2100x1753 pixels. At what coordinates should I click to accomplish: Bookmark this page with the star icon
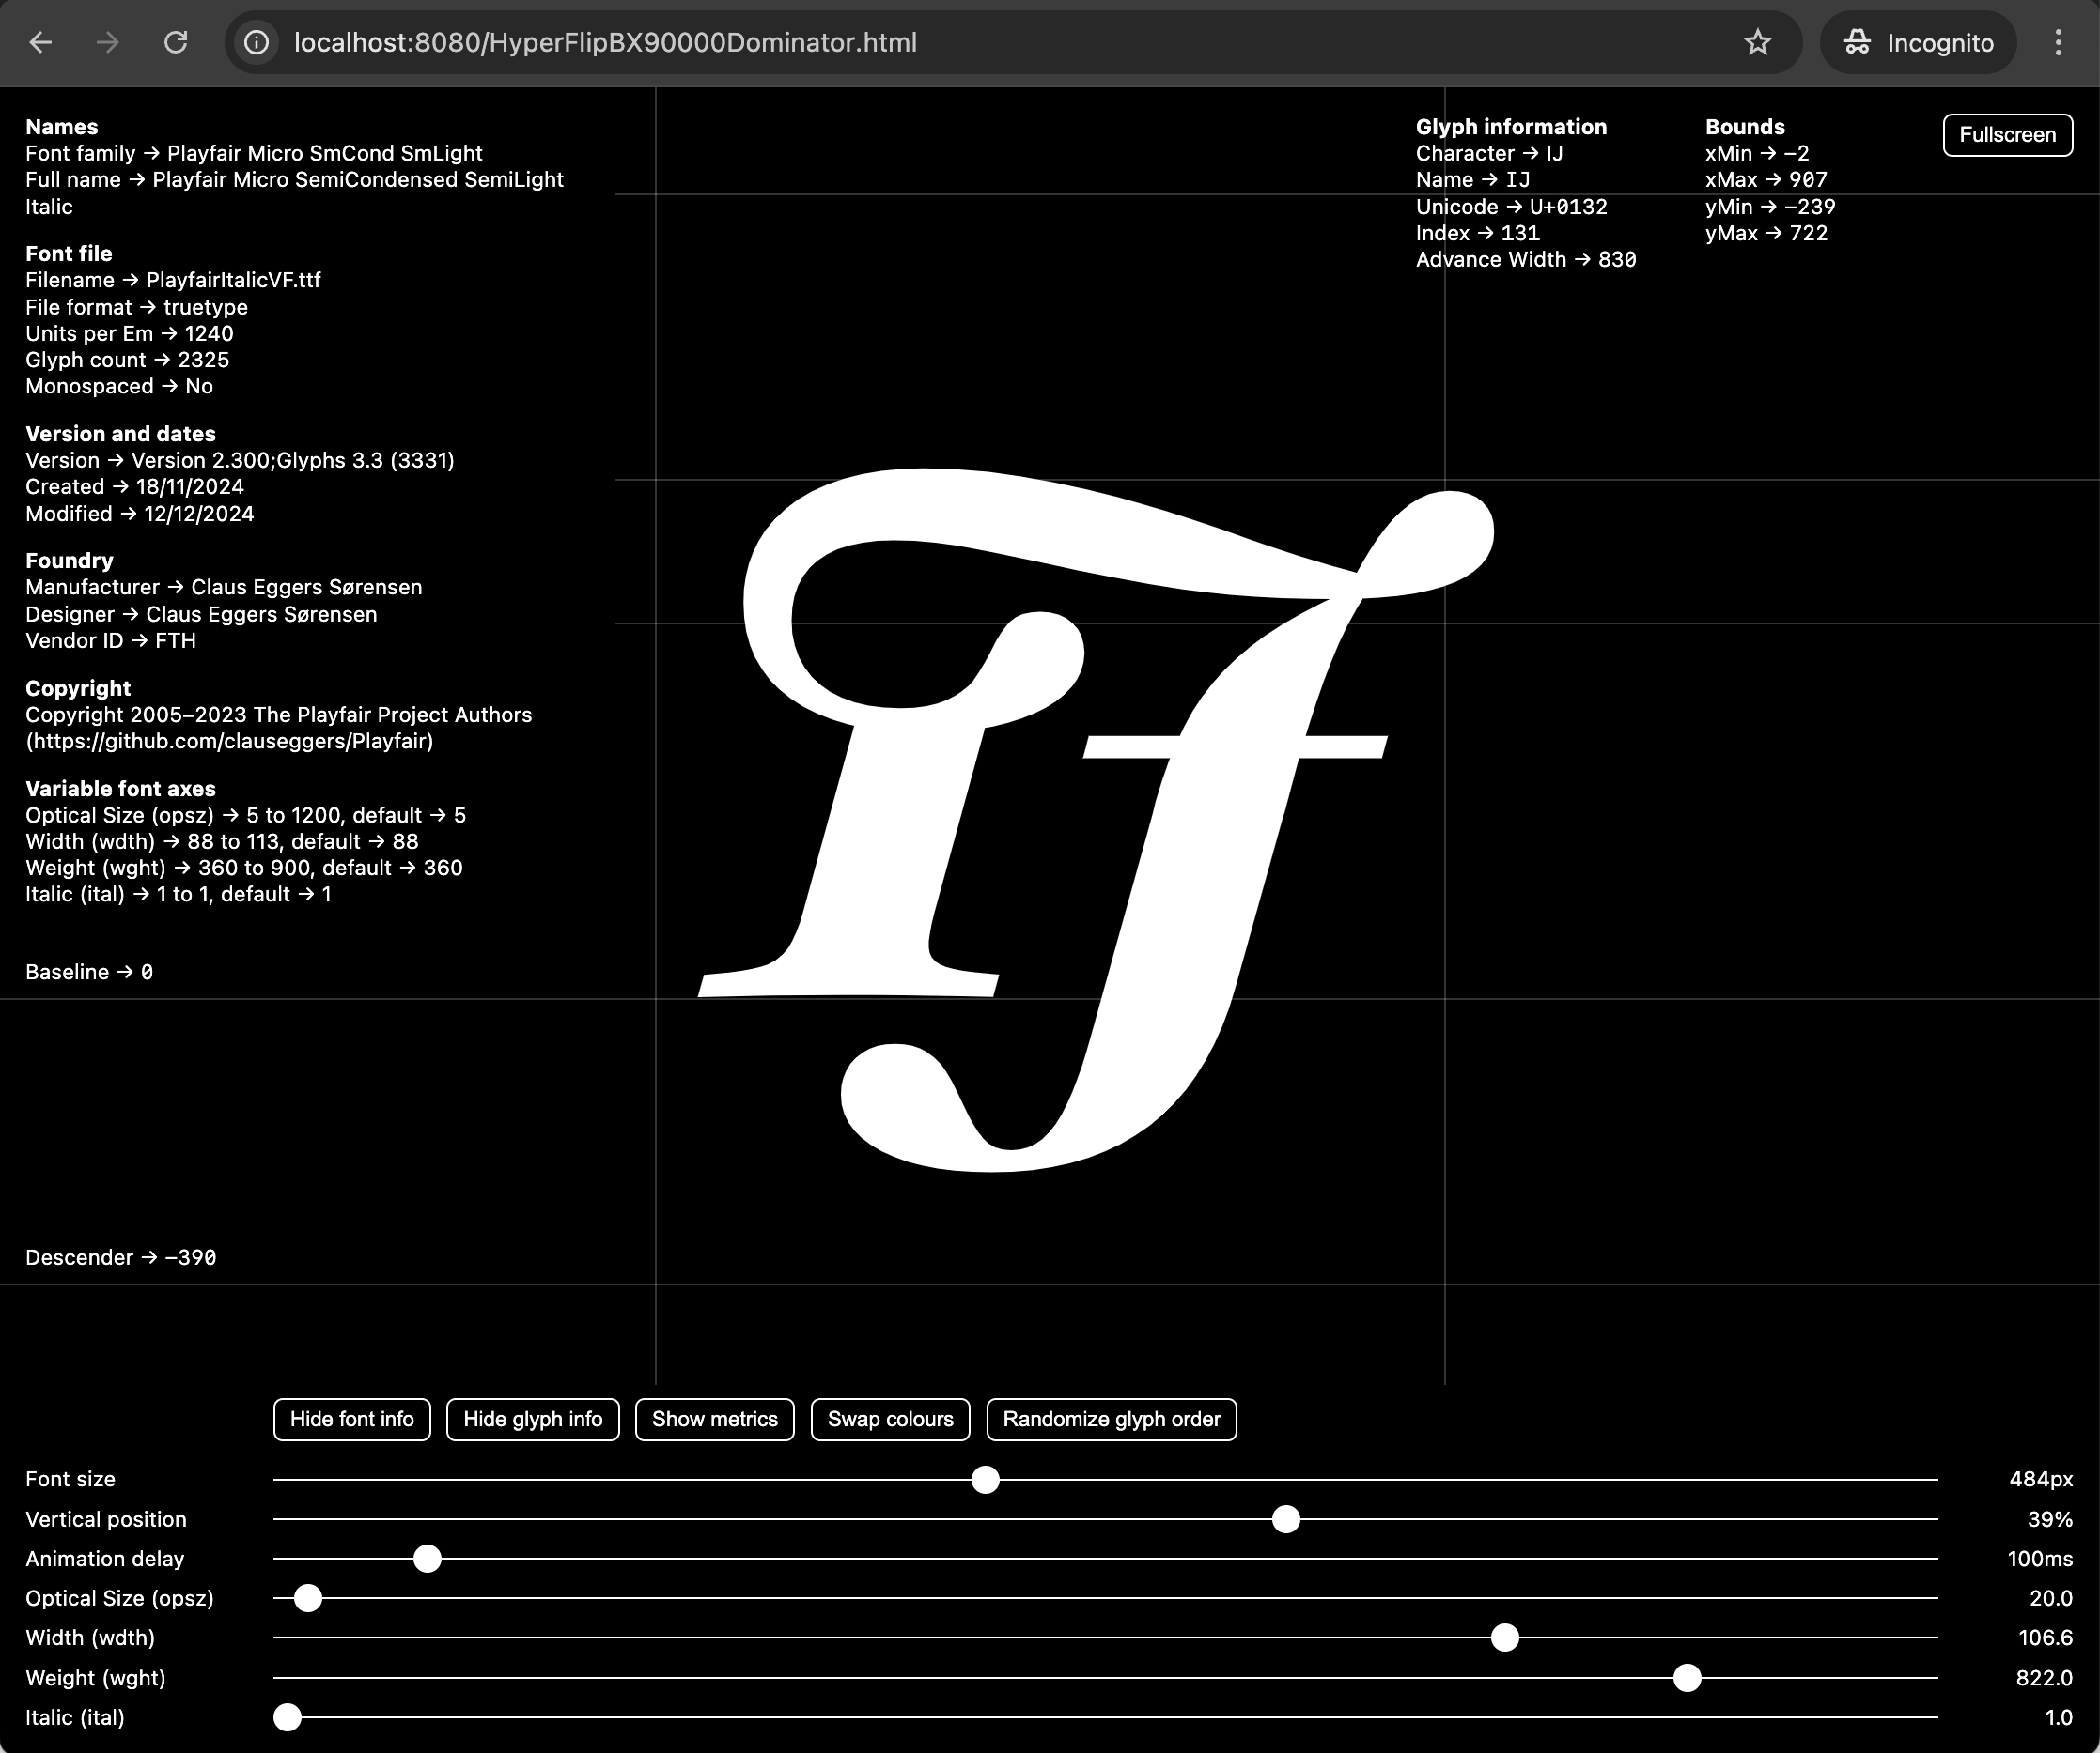(1757, 42)
